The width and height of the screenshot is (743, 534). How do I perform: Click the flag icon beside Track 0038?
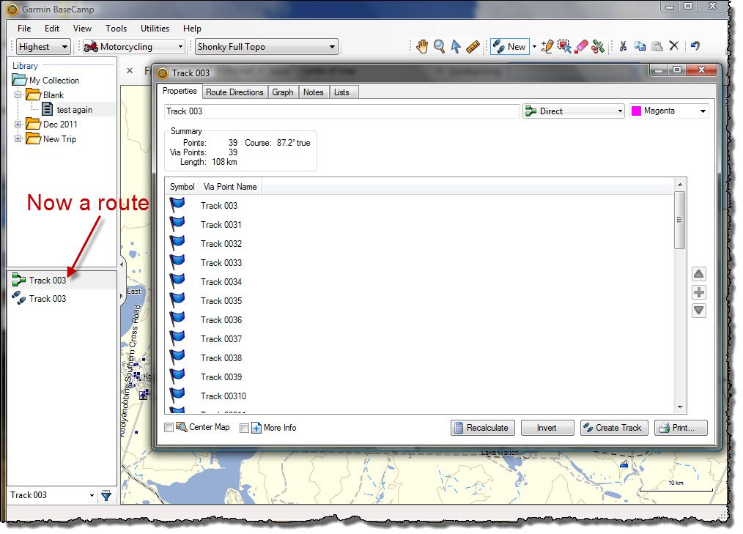pos(177,357)
